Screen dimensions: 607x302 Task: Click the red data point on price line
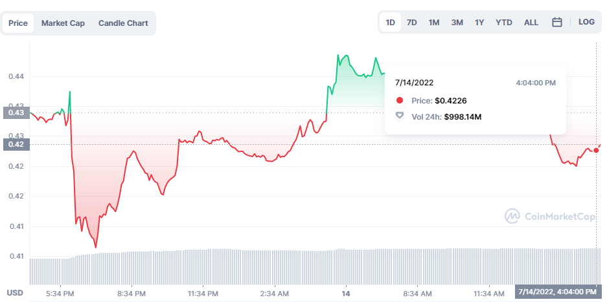click(x=596, y=150)
